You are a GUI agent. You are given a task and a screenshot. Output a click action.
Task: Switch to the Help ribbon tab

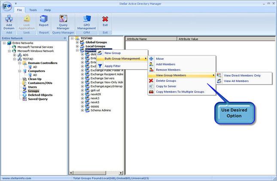coord(48,10)
